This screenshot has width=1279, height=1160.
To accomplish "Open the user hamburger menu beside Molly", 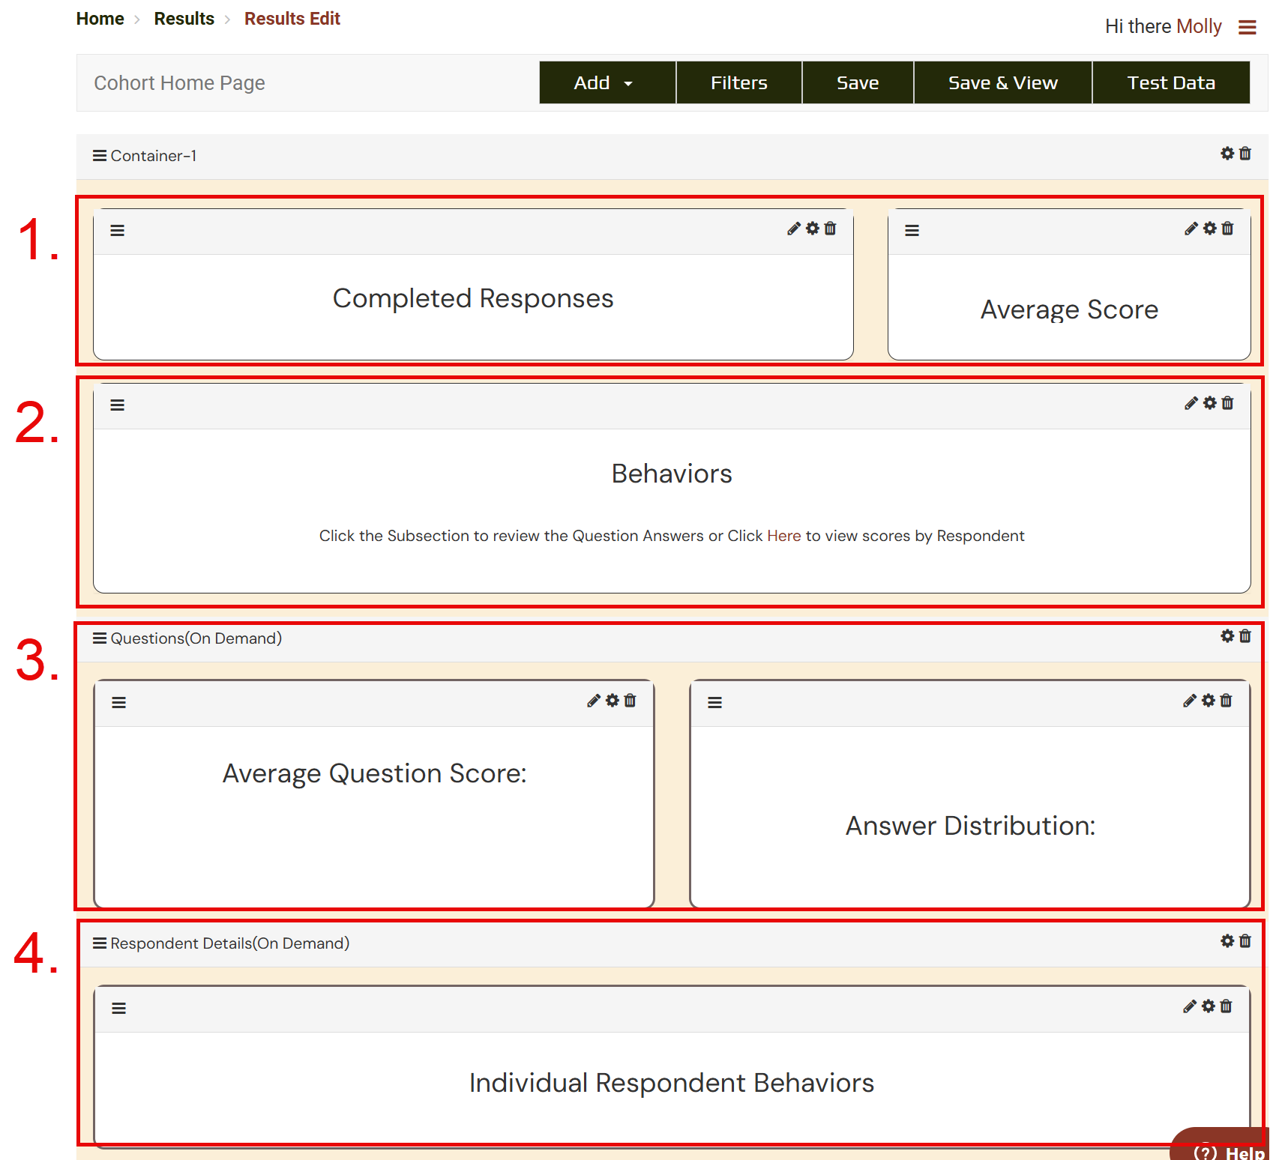I will [x=1247, y=28].
